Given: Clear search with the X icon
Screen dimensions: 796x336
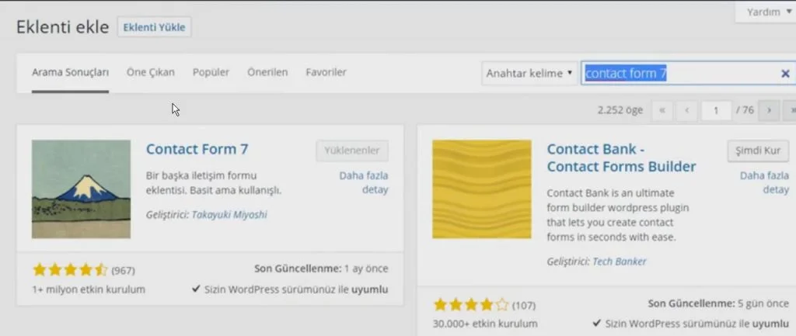Looking at the screenshot, I should coord(784,74).
